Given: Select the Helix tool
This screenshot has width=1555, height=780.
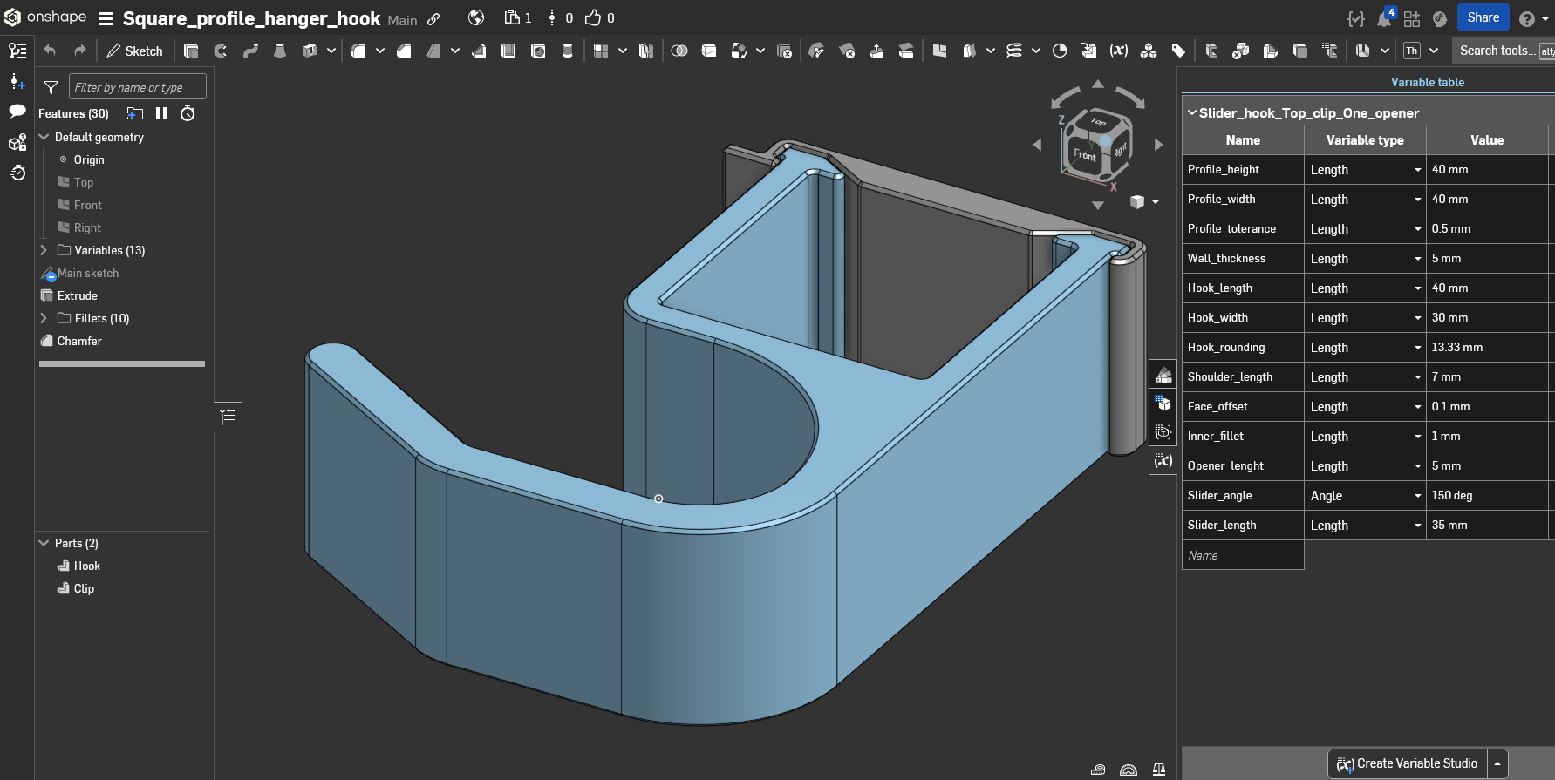Looking at the screenshot, I should pos(1014,51).
